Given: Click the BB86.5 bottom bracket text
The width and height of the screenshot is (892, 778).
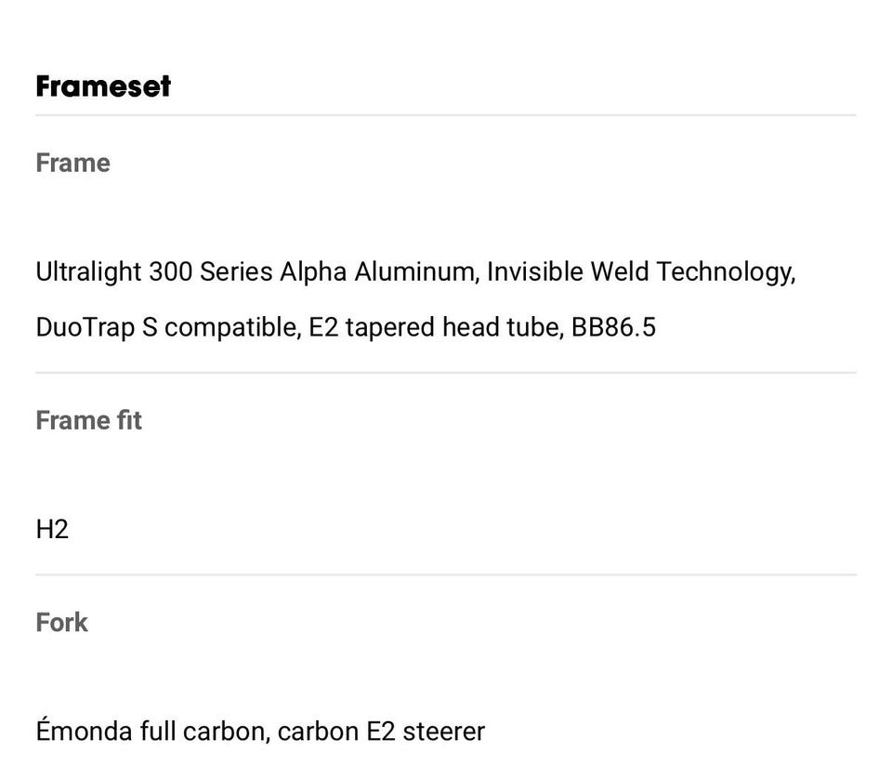Looking at the screenshot, I should pos(613,327).
